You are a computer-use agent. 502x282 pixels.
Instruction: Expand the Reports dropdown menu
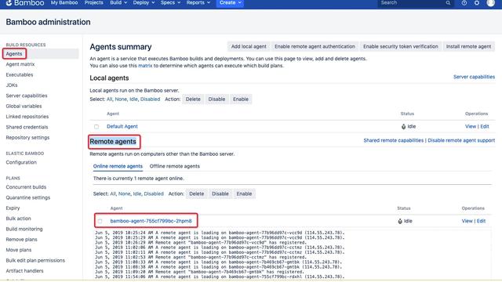pos(198,2)
